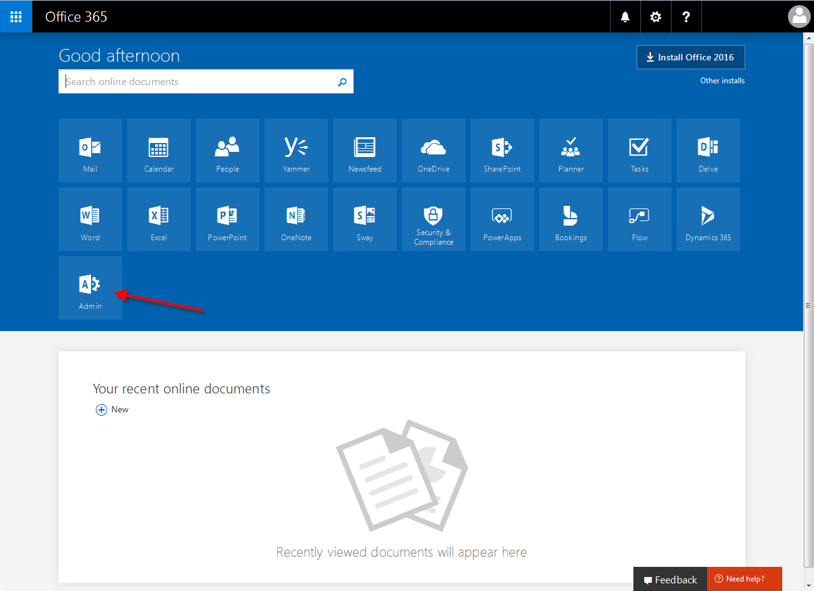814x591 pixels.
Task: Open Security & Compliance tile
Action: [x=434, y=219]
